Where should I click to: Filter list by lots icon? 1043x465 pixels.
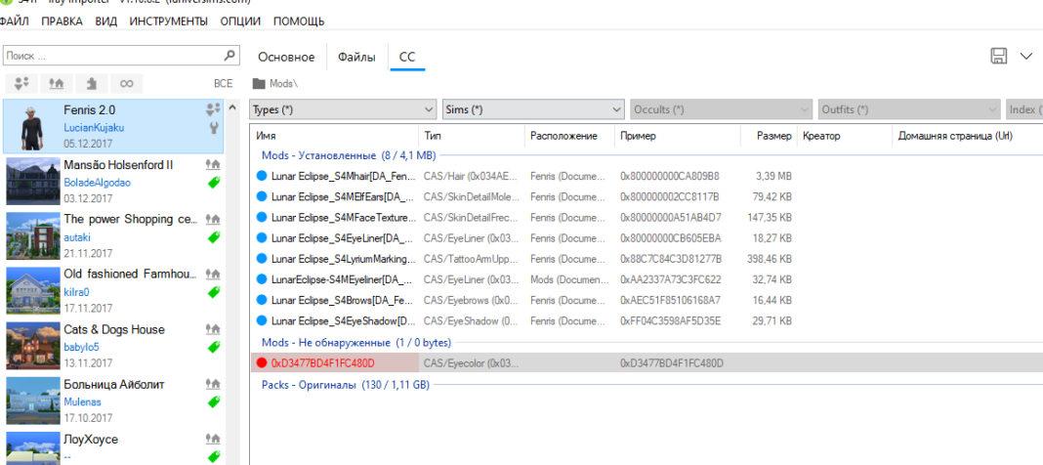[x=58, y=84]
